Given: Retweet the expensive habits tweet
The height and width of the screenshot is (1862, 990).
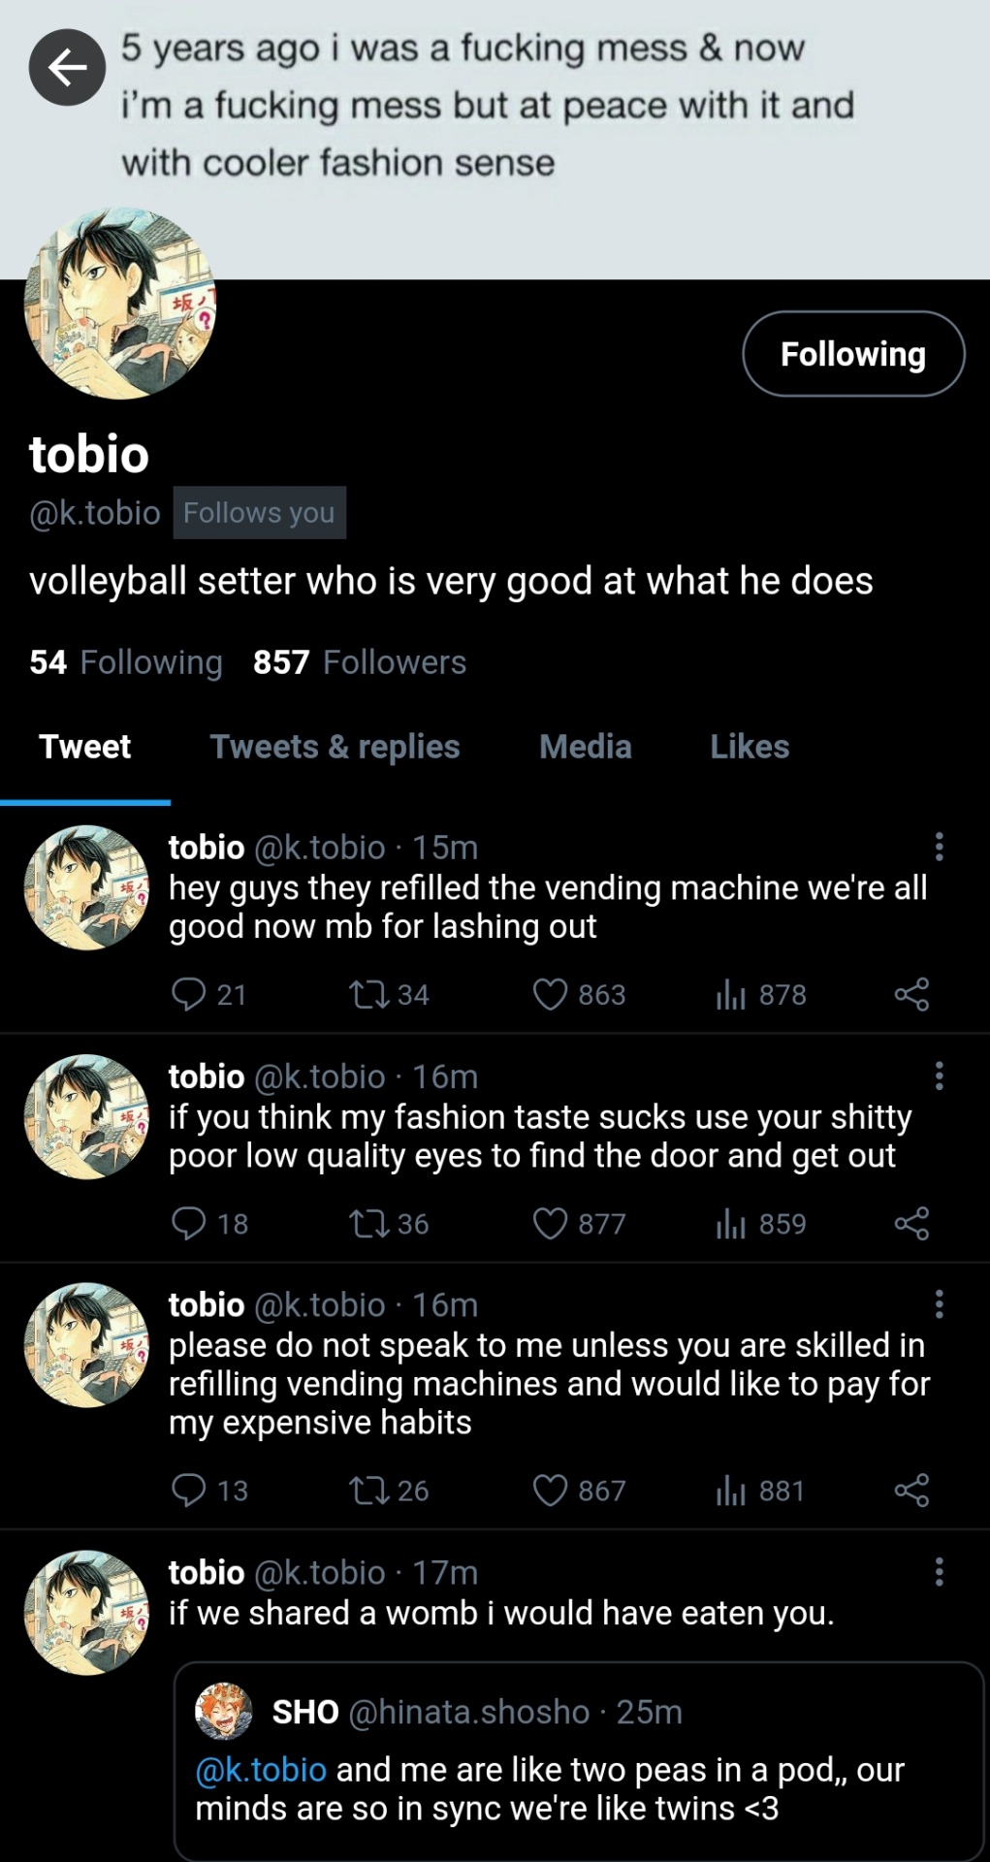Looking at the screenshot, I should pyautogui.click(x=368, y=1490).
